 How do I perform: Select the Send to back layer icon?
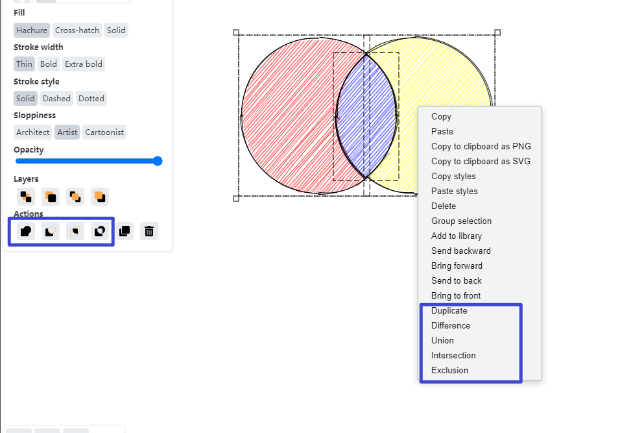point(27,196)
